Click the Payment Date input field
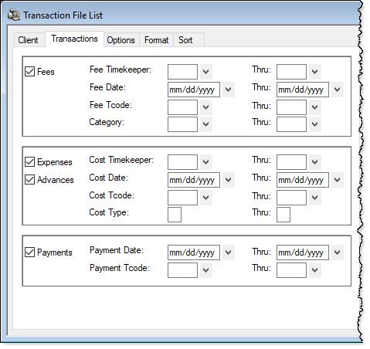The image size is (370, 349). coord(194,252)
